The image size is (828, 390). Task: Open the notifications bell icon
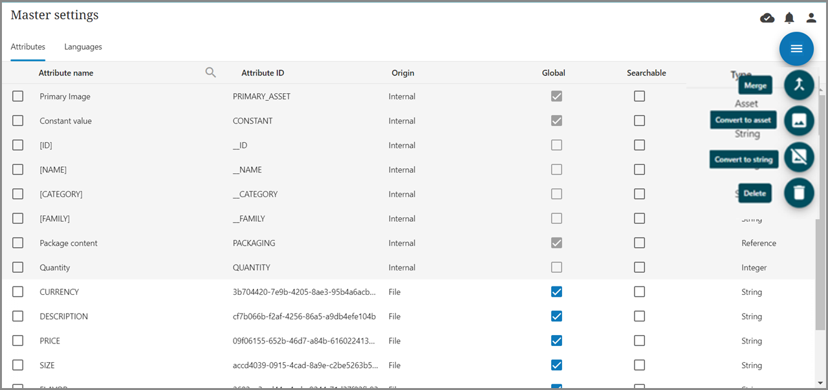click(x=789, y=18)
